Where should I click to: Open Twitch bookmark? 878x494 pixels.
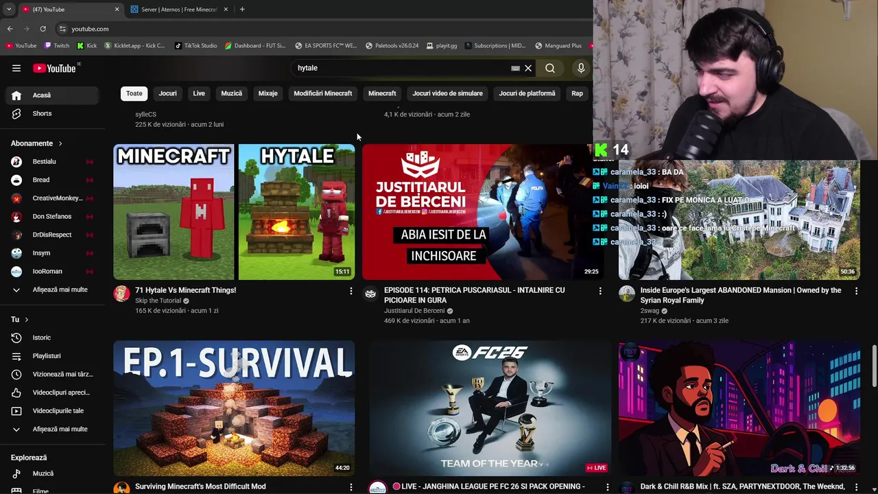tap(56, 46)
